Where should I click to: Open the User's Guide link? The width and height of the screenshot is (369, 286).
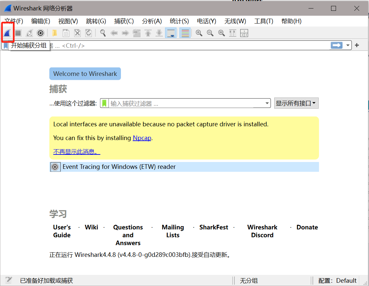(x=62, y=231)
